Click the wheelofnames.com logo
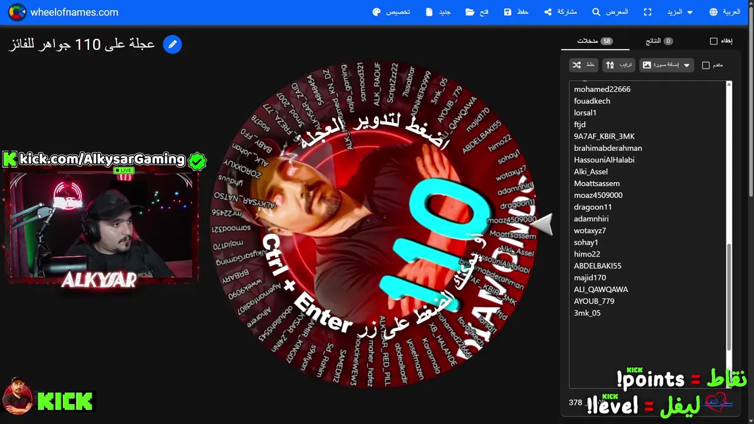This screenshot has width=754, height=424. pos(63,12)
